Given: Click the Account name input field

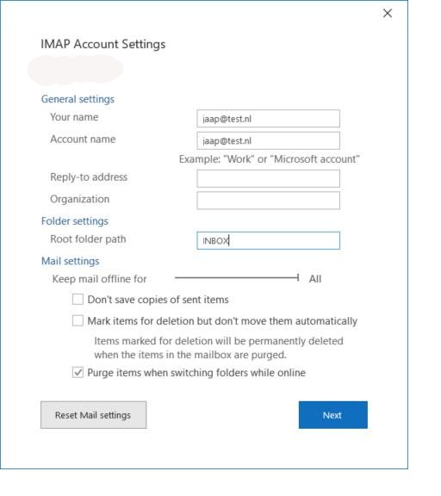Looking at the screenshot, I should point(268,140).
